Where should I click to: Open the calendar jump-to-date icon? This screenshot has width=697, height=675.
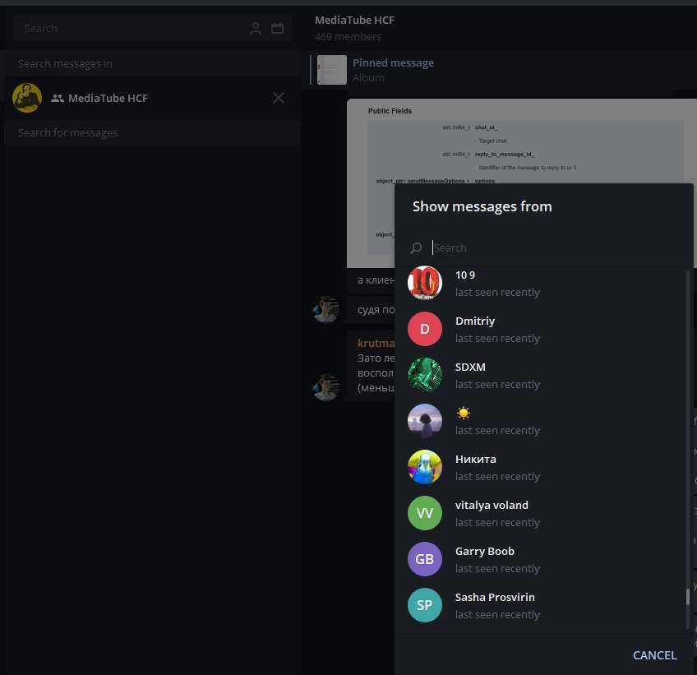pyautogui.click(x=277, y=29)
